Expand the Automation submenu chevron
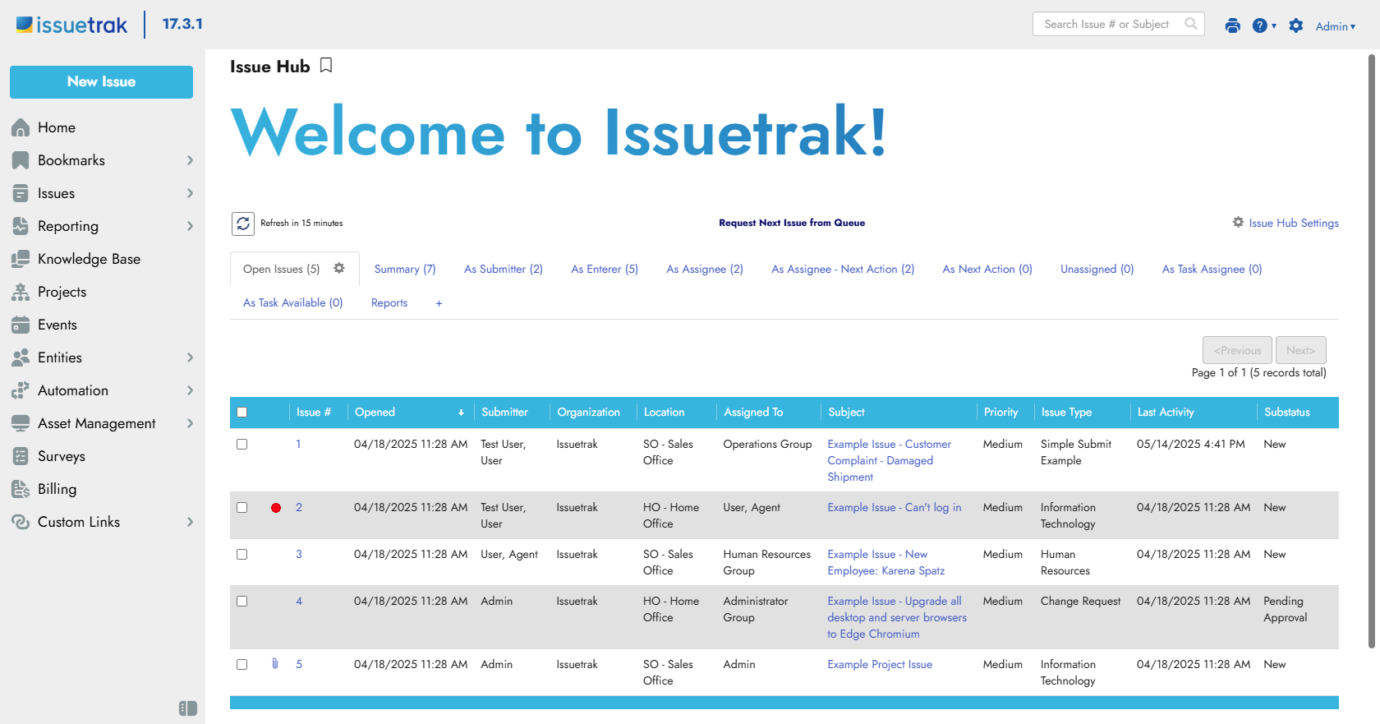Image resolution: width=1380 pixels, height=724 pixels. tap(190, 390)
